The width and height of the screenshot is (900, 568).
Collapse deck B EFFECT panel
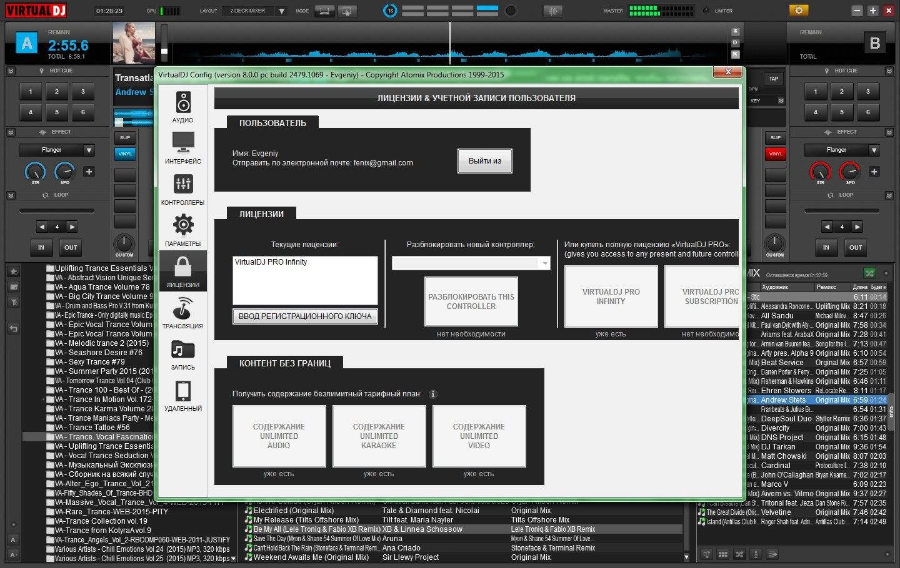click(889, 132)
